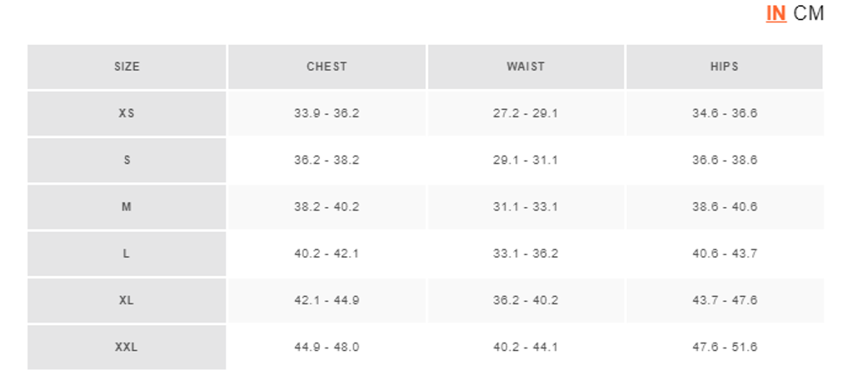Switch units to CM

(808, 13)
